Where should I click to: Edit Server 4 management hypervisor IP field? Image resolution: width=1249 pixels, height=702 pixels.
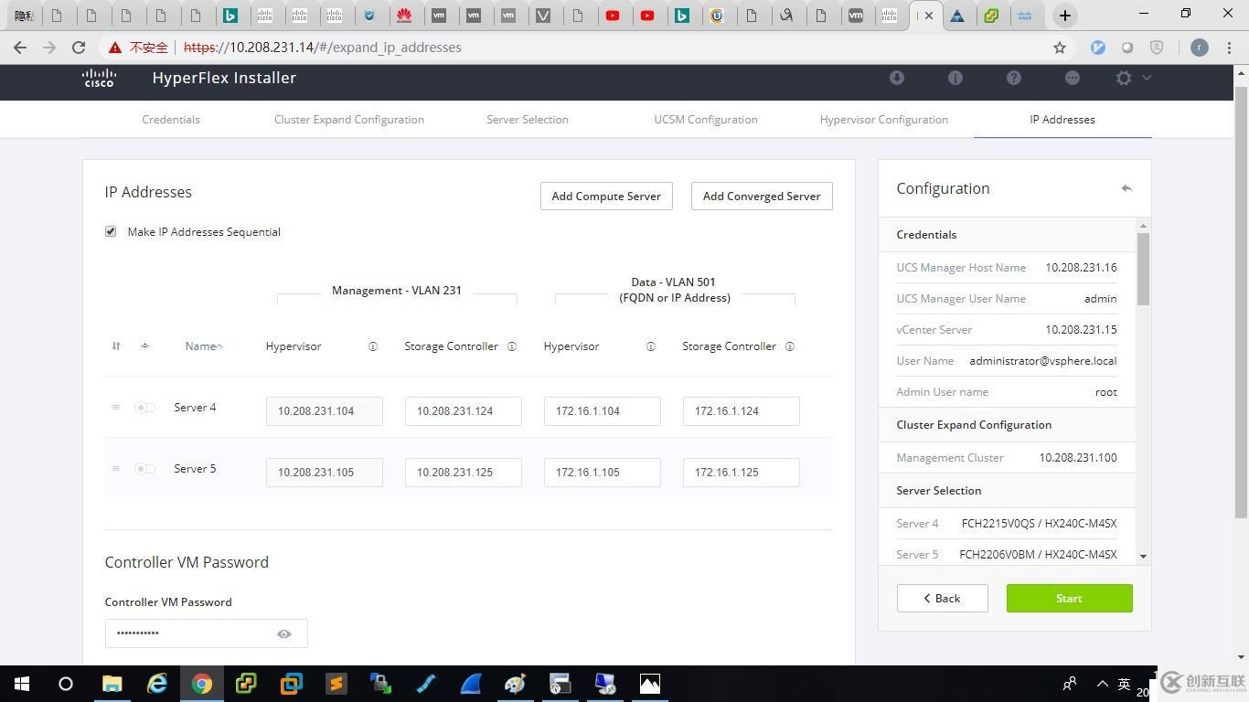click(x=325, y=411)
